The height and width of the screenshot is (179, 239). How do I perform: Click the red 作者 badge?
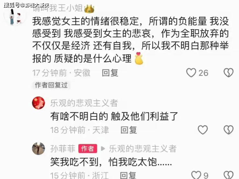point(88,149)
